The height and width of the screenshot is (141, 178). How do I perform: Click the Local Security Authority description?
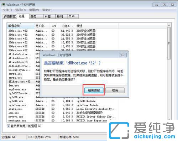(96, 109)
